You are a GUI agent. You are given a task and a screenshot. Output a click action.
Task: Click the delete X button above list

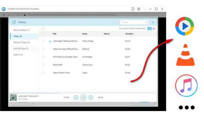click(43, 29)
